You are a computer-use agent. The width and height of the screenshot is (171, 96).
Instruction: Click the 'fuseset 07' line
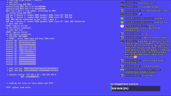tap(21, 55)
